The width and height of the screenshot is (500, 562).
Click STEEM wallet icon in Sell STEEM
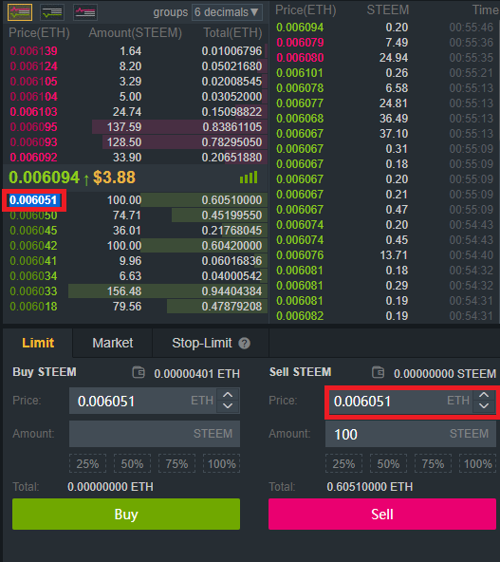(379, 372)
